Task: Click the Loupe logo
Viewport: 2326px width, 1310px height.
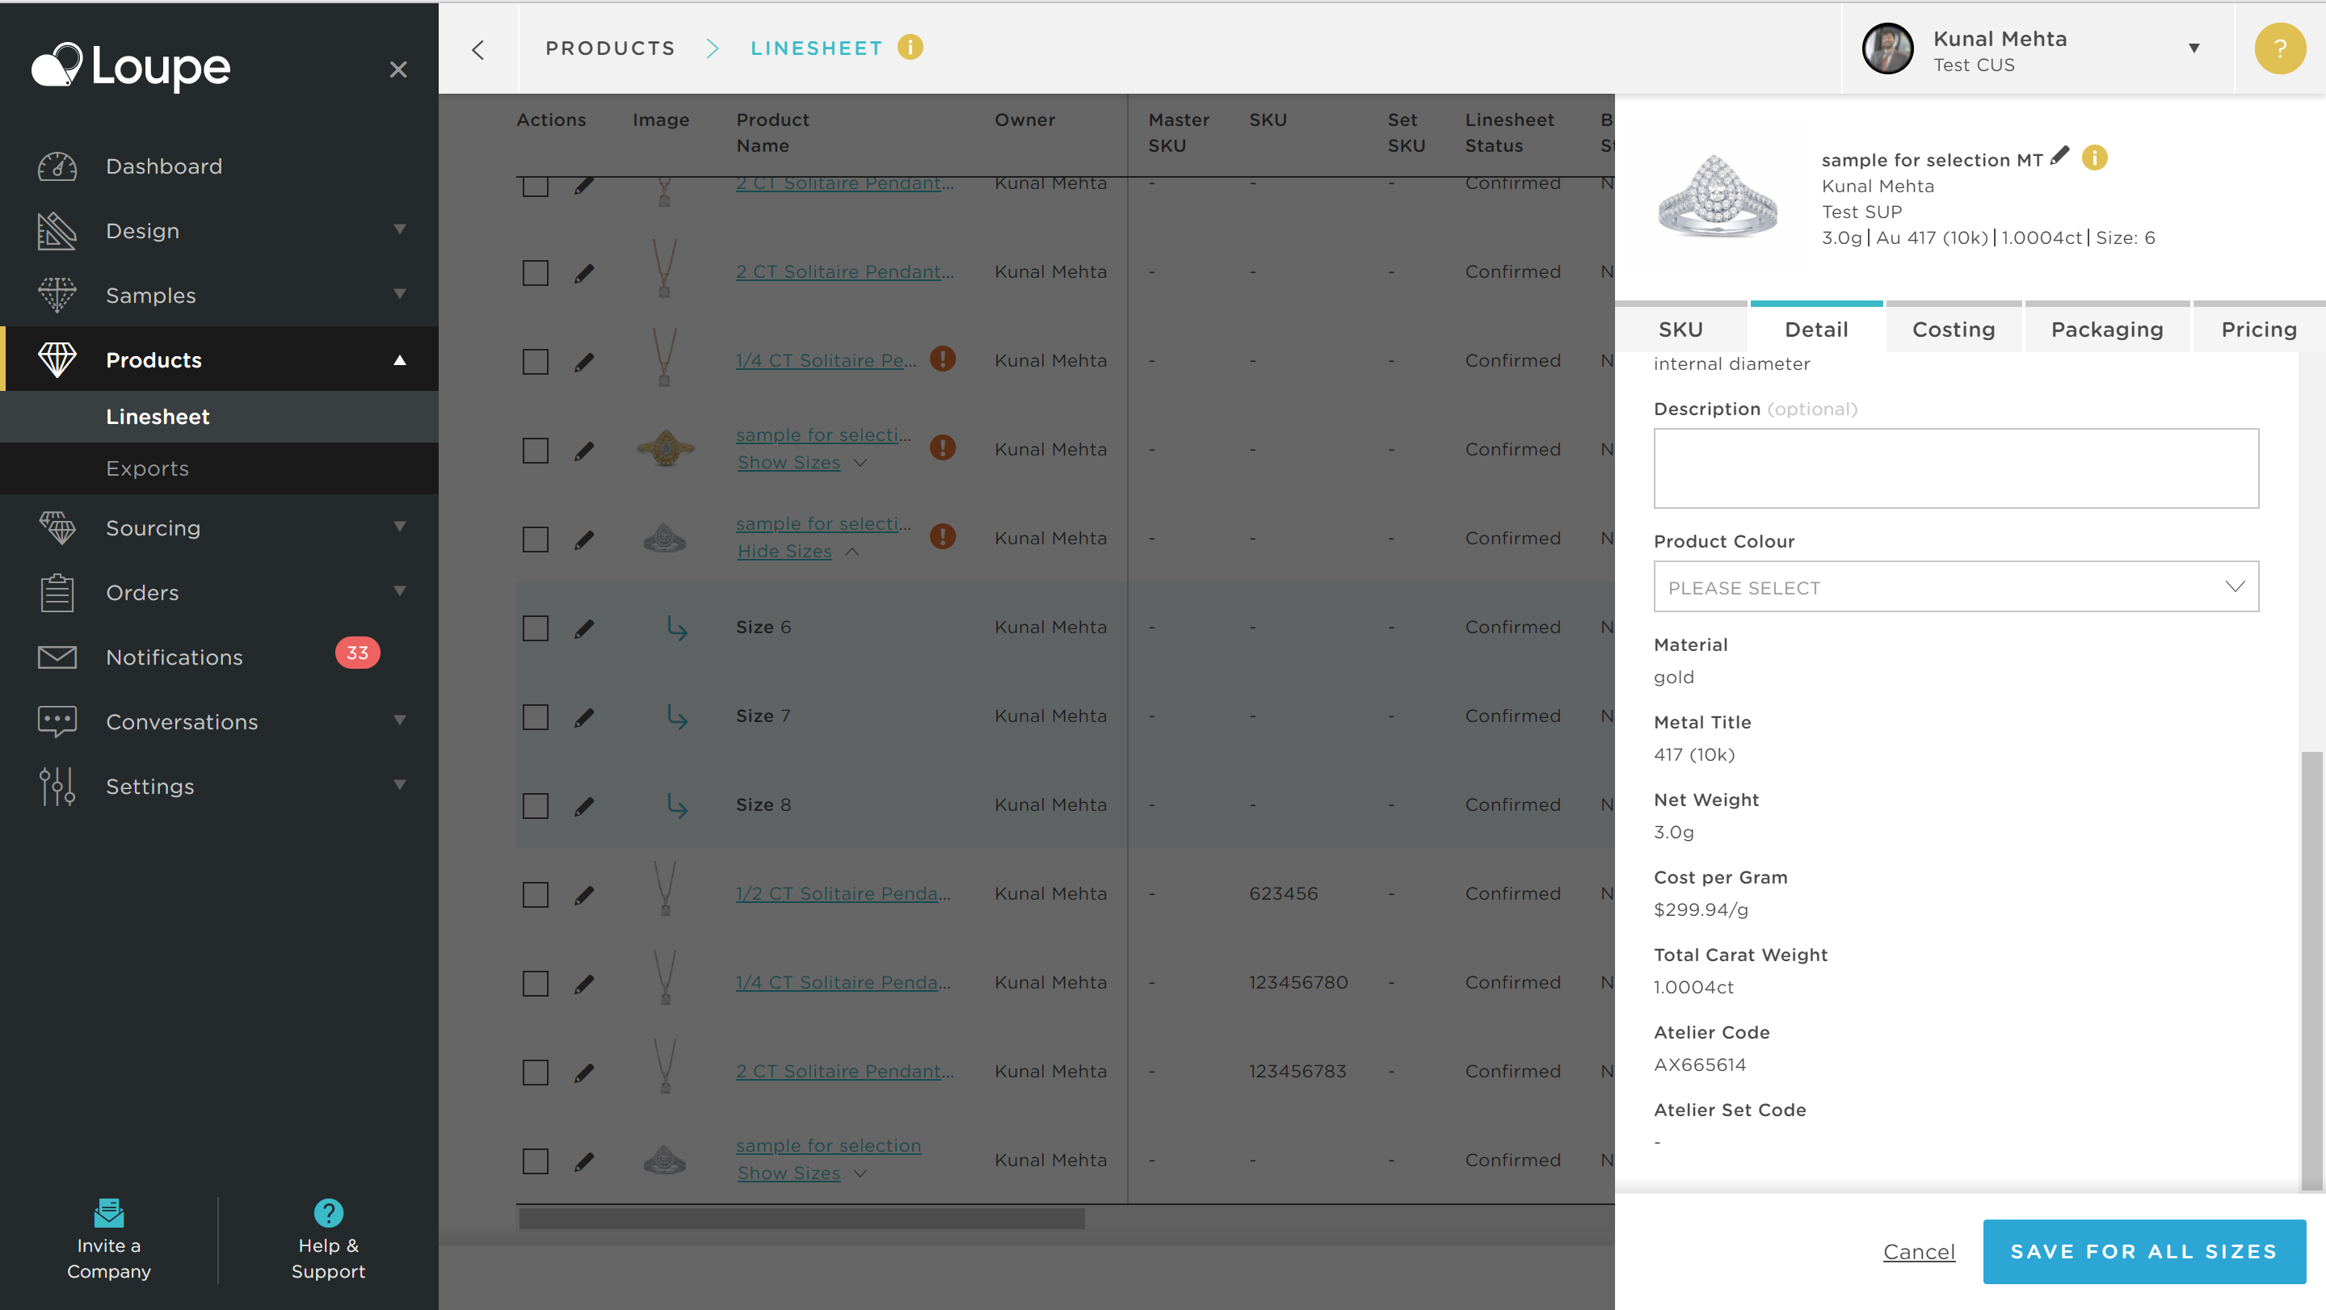Action: [x=131, y=67]
